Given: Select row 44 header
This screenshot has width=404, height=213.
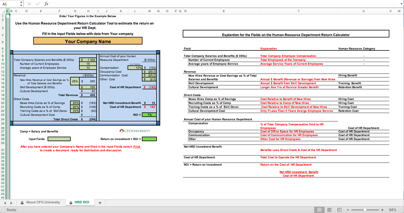Looking at the screenshot, I should (x=3, y=198).
